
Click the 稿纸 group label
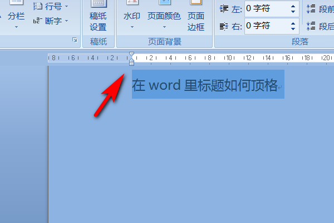click(x=99, y=42)
